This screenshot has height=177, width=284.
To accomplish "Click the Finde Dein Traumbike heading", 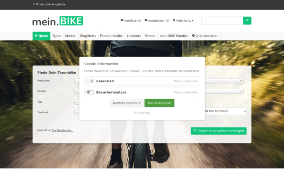I will coord(57,73).
